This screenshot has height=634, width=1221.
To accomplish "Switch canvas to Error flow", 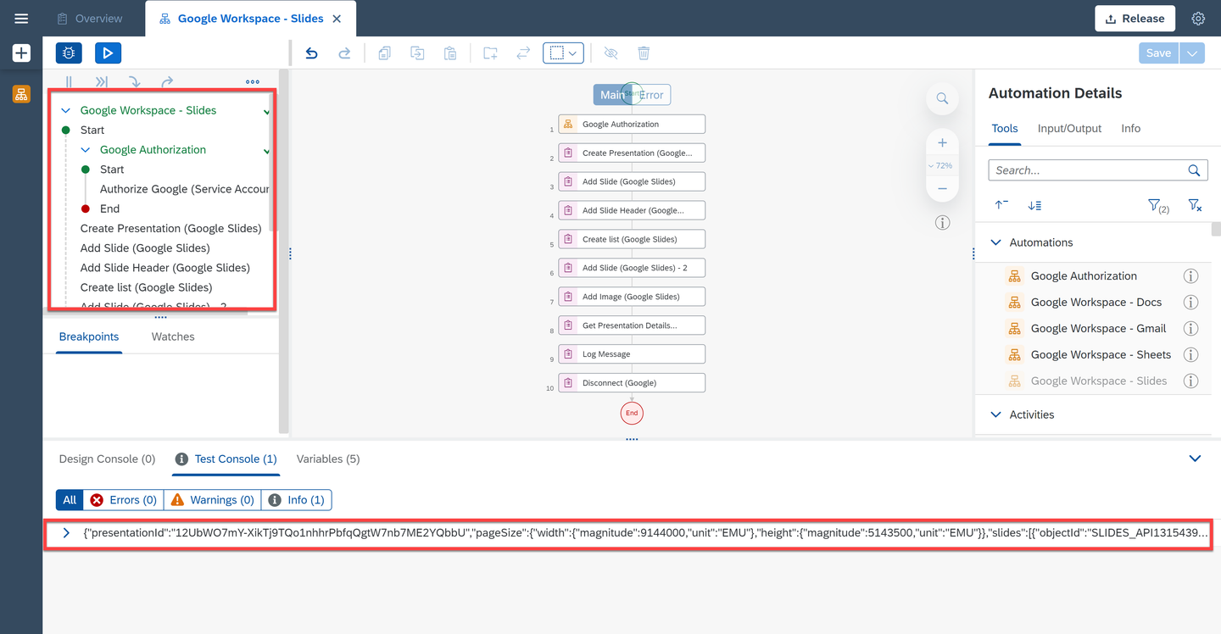I will (x=651, y=95).
